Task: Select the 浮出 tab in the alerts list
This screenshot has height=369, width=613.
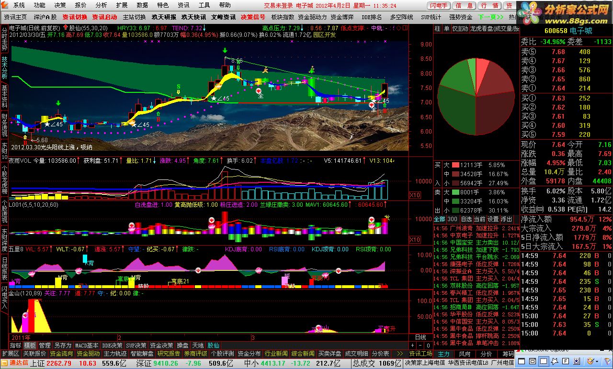Action: 506,219
